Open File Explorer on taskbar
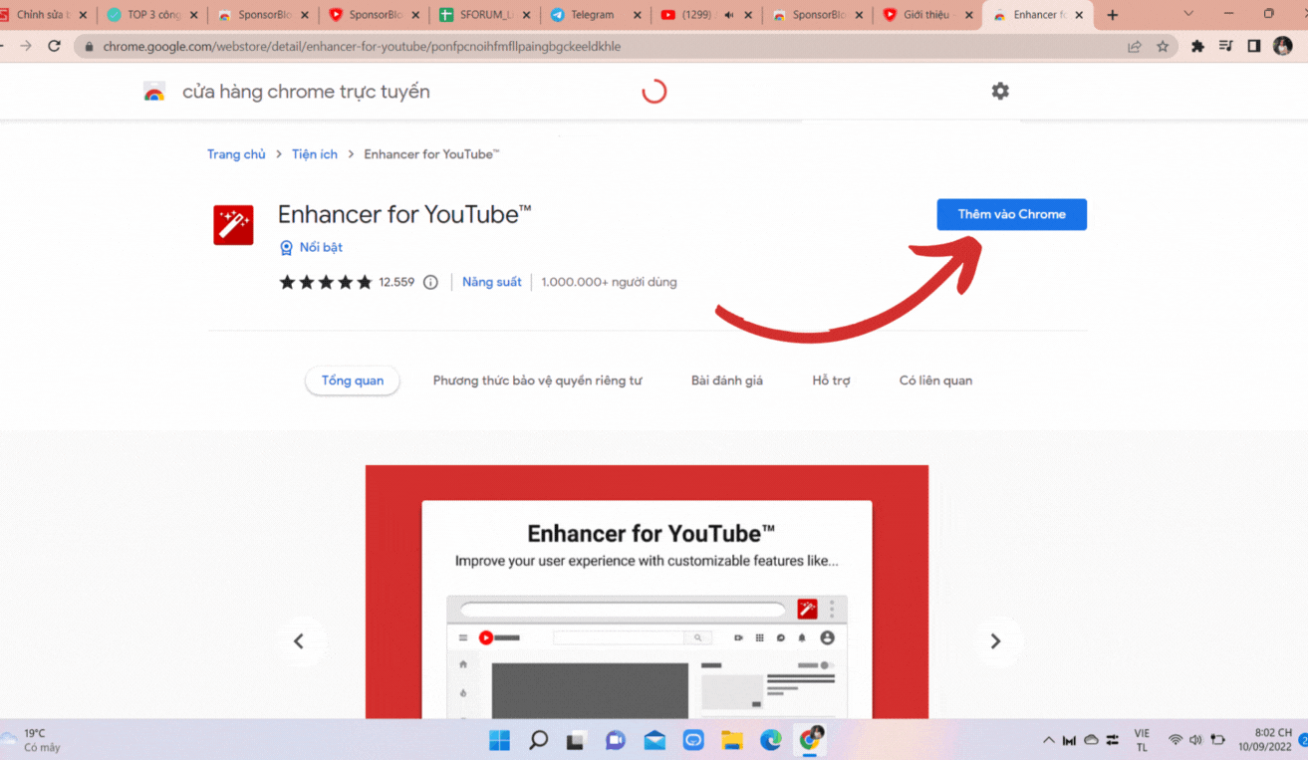 pos(732,740)
